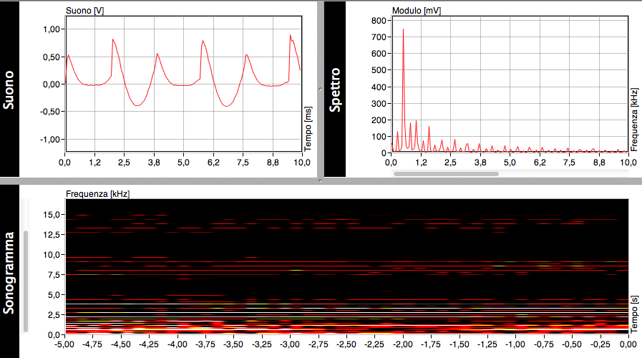Click the horizontal divider above the Sonogramma panel
This screenshot has height=358, width=642.
(x=321, y=180)
